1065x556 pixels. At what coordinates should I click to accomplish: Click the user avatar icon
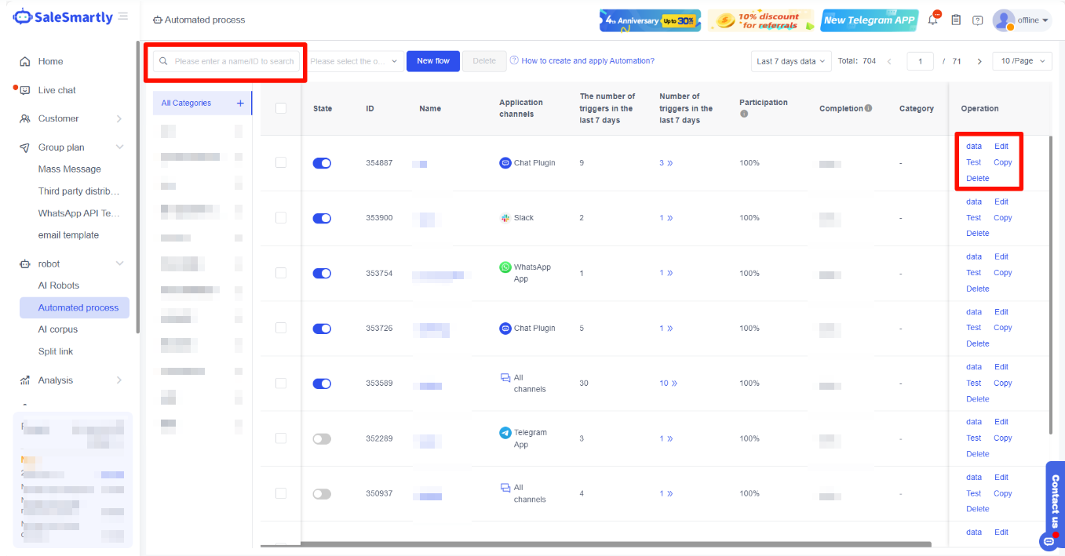click(x=1004, y=20)
